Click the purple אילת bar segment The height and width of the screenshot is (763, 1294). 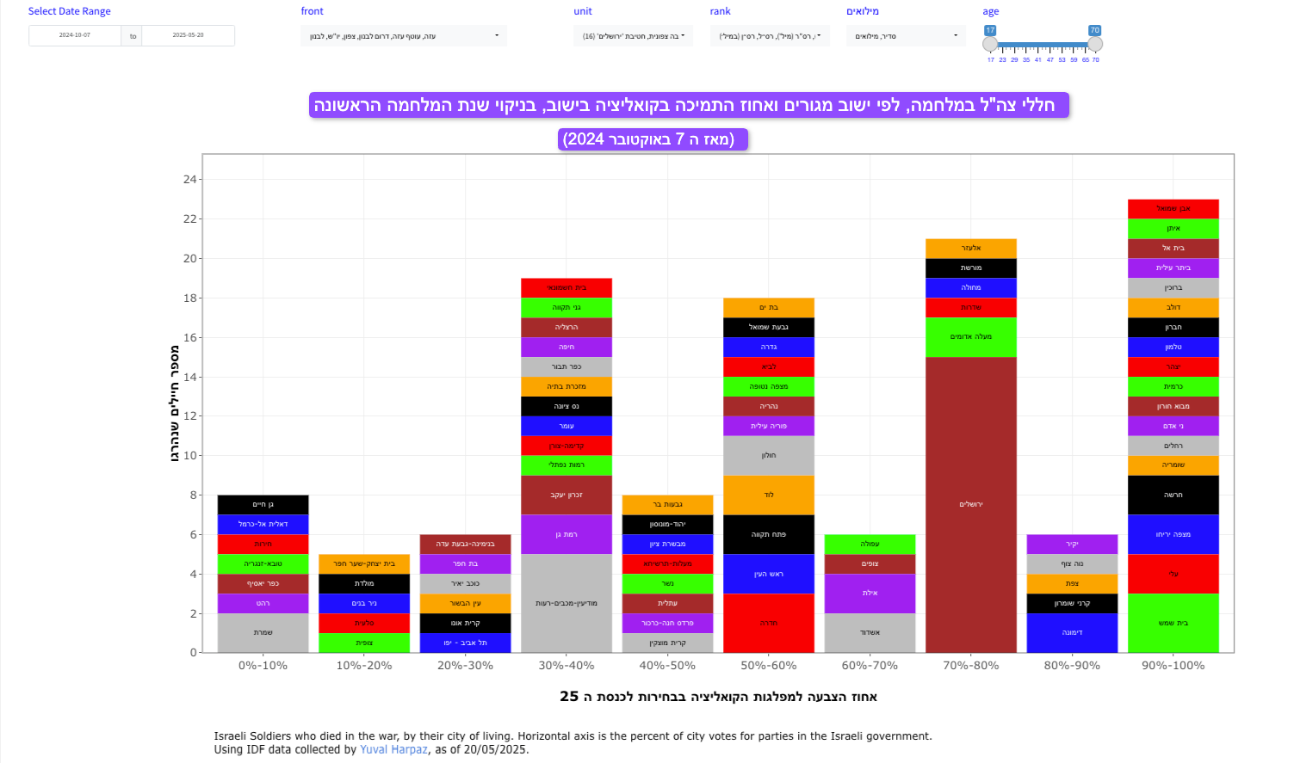(870, 594)
